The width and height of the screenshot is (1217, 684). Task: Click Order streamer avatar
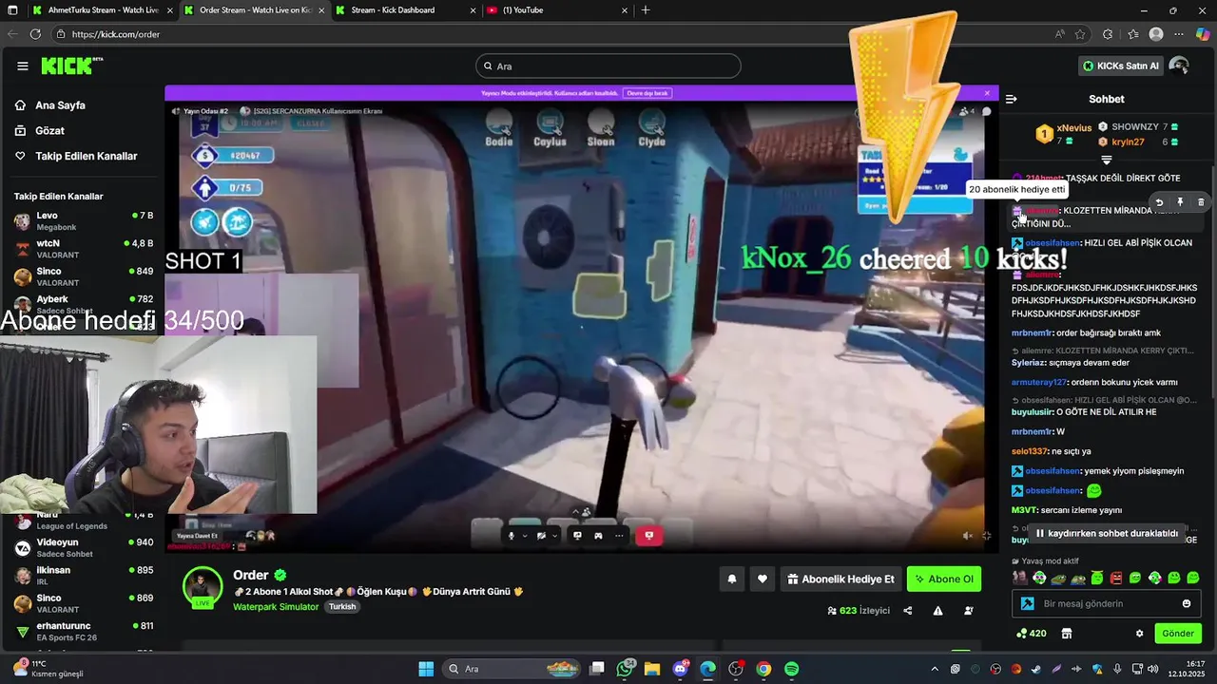click(203, 587)
